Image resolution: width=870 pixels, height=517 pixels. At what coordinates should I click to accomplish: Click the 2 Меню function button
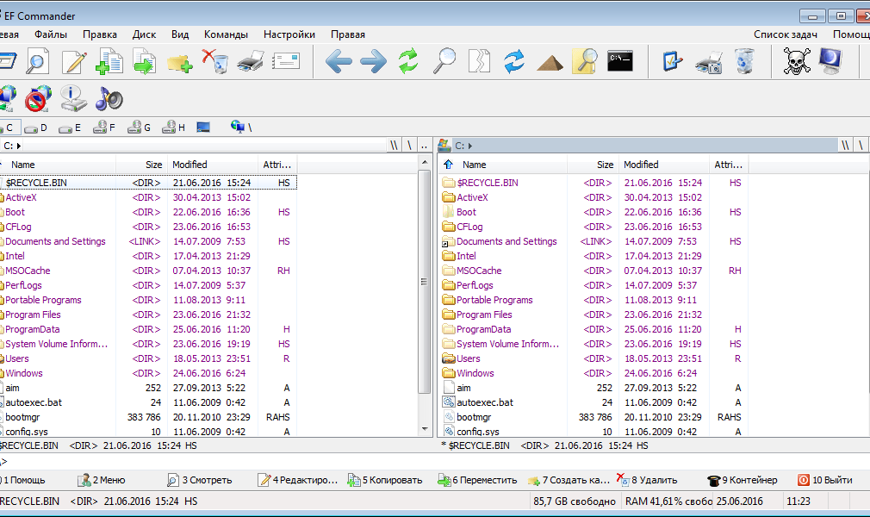pyautogui.click(x=102, y=480)
